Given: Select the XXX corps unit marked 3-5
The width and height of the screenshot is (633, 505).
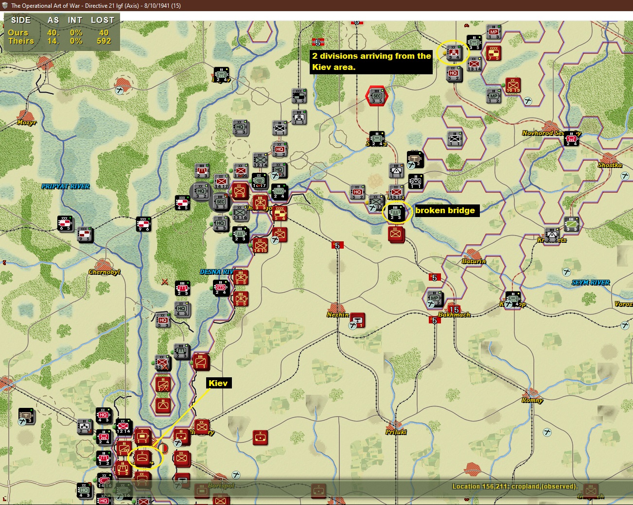Looking at the screenshot, I should [299, 96].
